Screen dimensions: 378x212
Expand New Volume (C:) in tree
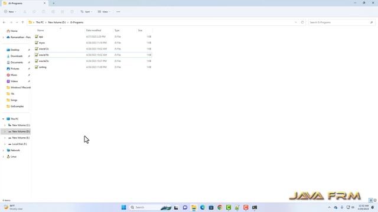(x=5, y=125)
